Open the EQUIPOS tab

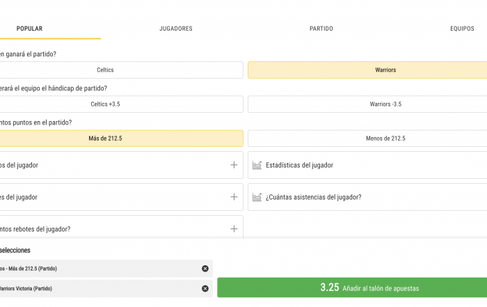[462, 29]
